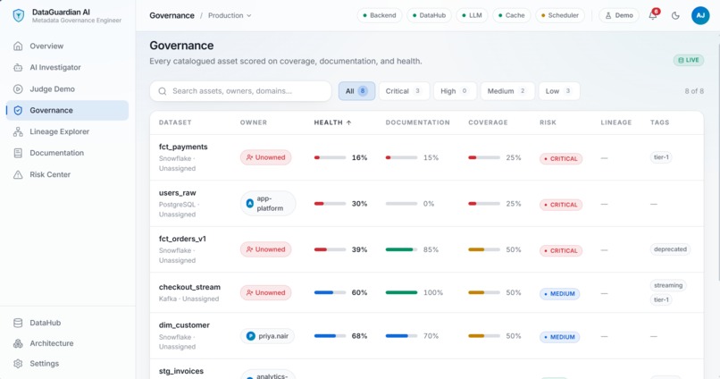Click the HEALTH sort arrow icon
720x379 pixels.
click(x=349, y=122)
